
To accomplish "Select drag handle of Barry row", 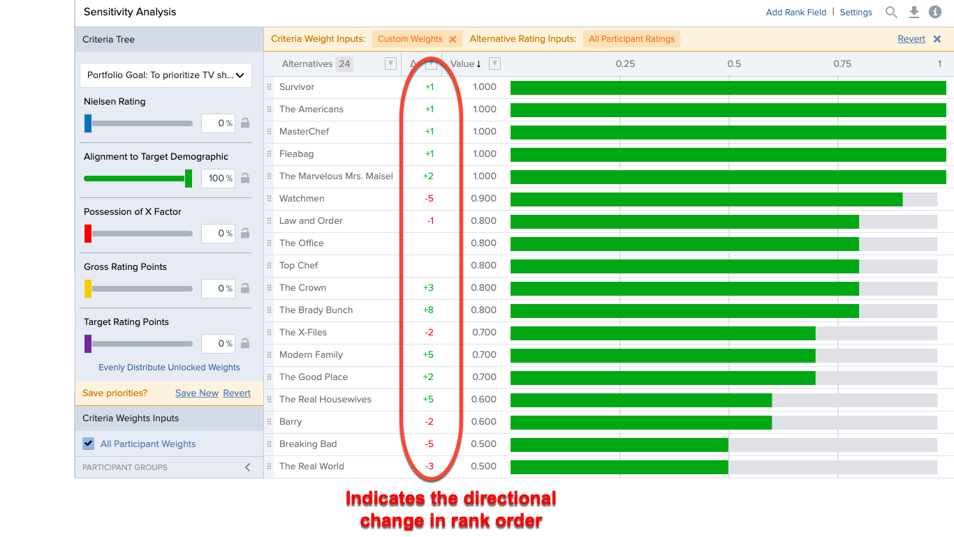I will 270,422.
